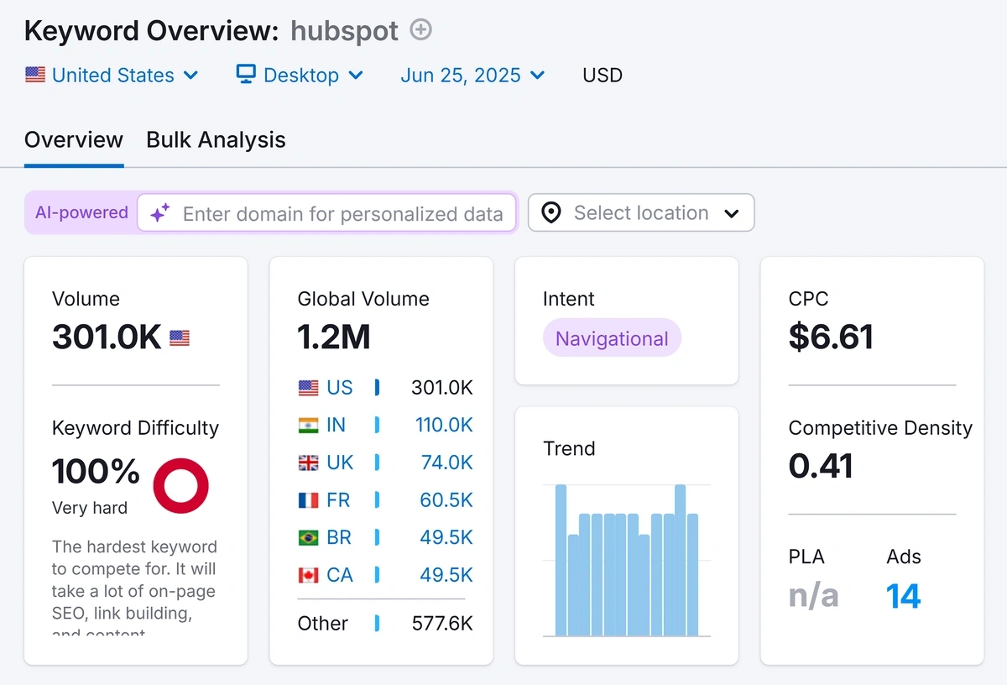This screenshot has height=685, width=1007.
Task: Open the United States country dropdown
Action: pos(112,75)
